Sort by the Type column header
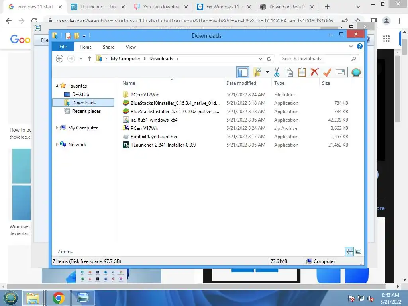The image size is (408, 306). coord(279,83)
